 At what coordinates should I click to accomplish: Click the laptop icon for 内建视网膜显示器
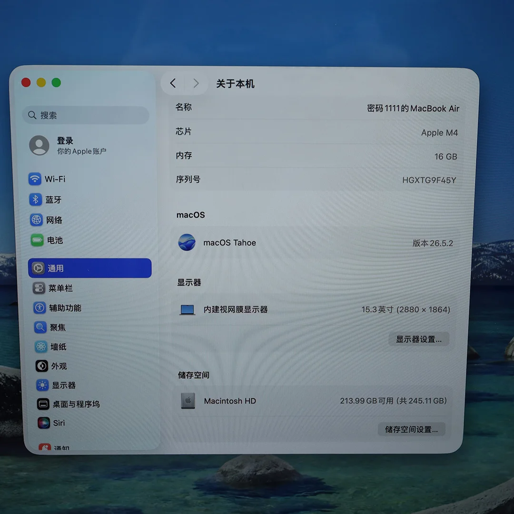(x=188, y=309)
